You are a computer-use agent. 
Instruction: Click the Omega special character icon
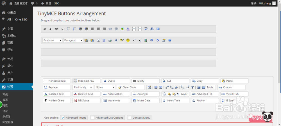pos(104,40)
